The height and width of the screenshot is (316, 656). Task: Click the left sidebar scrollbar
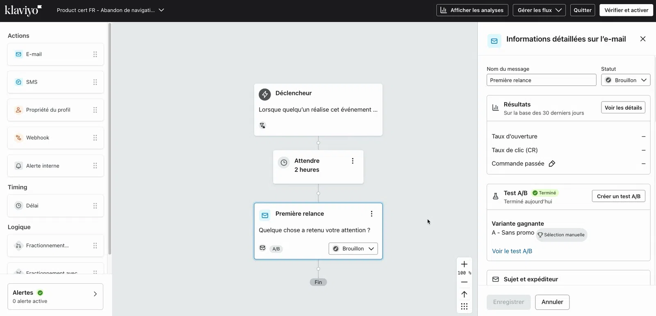(109, 139)
